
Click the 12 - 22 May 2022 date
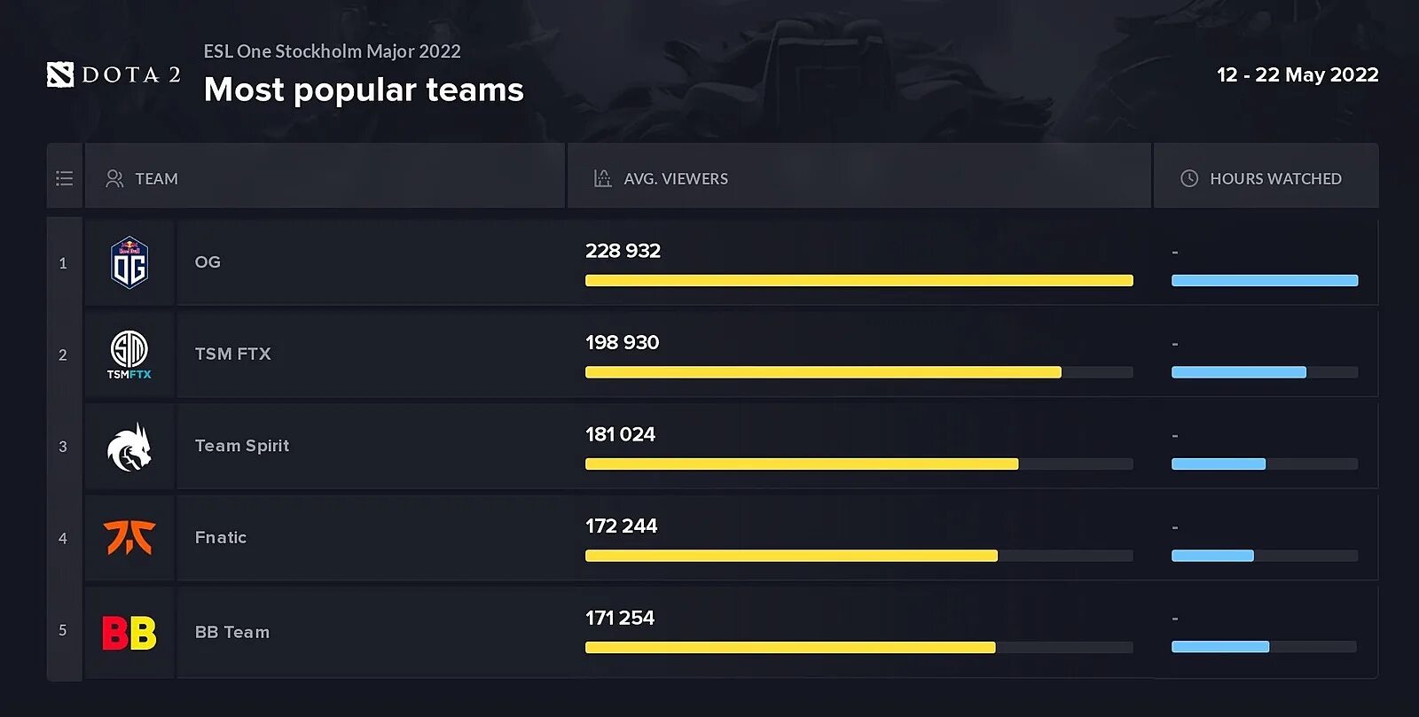[1297, 74]
